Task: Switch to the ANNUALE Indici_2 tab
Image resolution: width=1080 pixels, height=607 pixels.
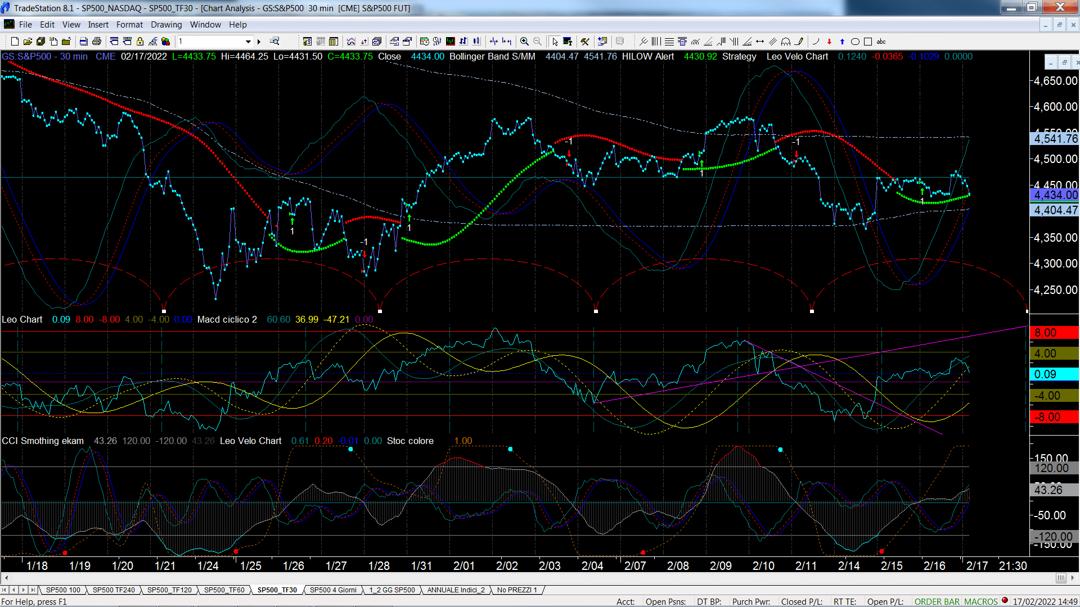Action: coord(456,590)
